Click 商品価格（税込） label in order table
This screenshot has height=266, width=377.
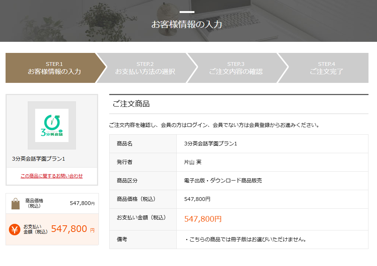[x=136, y=199]
